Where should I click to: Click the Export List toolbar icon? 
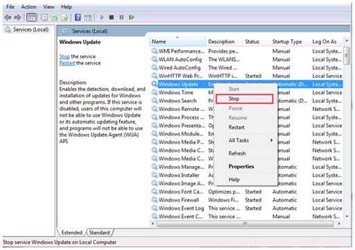(64, 17)
